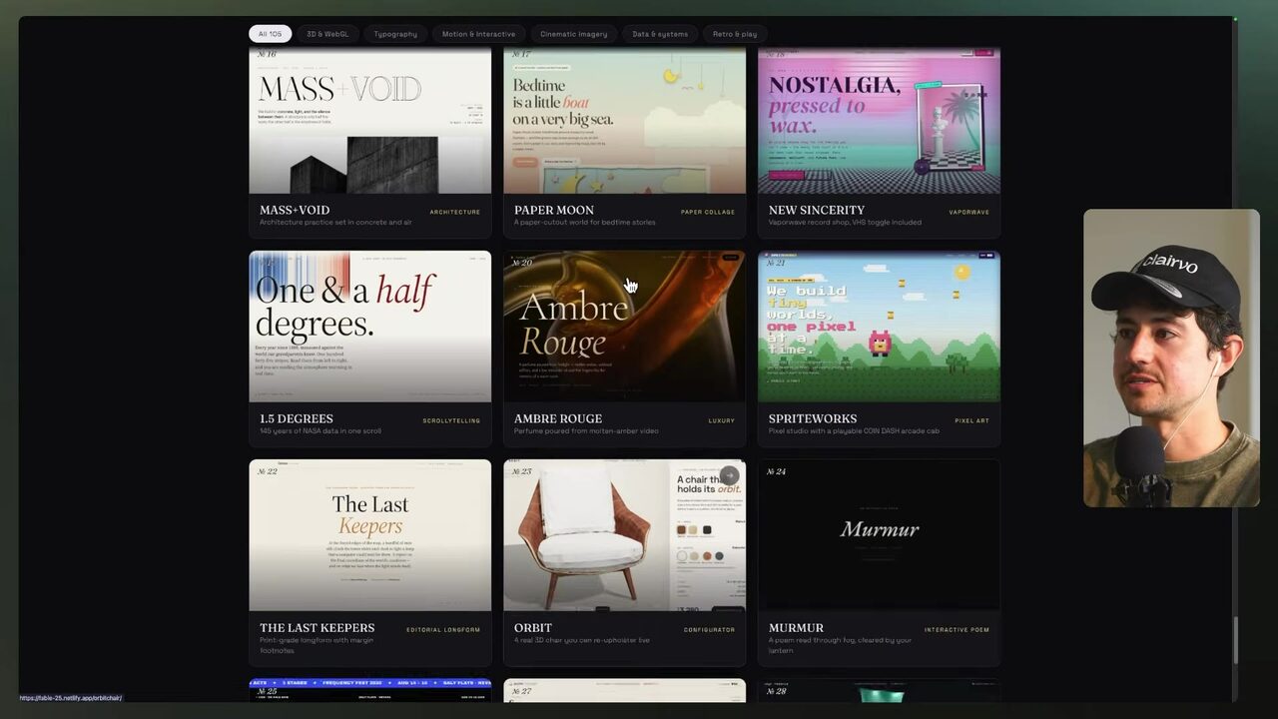Screen dimensions: 1278x719
Task: Click the "MURMUR" card title
Action: pos(797,628)
